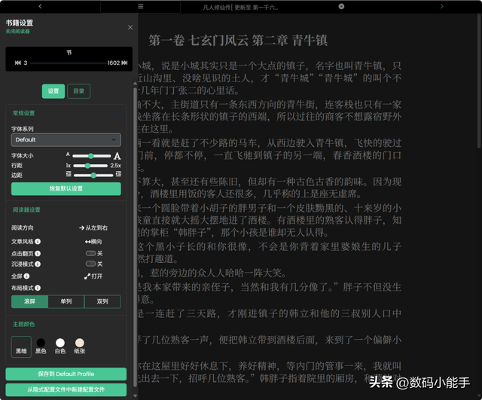Adjust the font size slider
Image resolution: width=482 pixels, height=400 pixels.
pos(92,156)
